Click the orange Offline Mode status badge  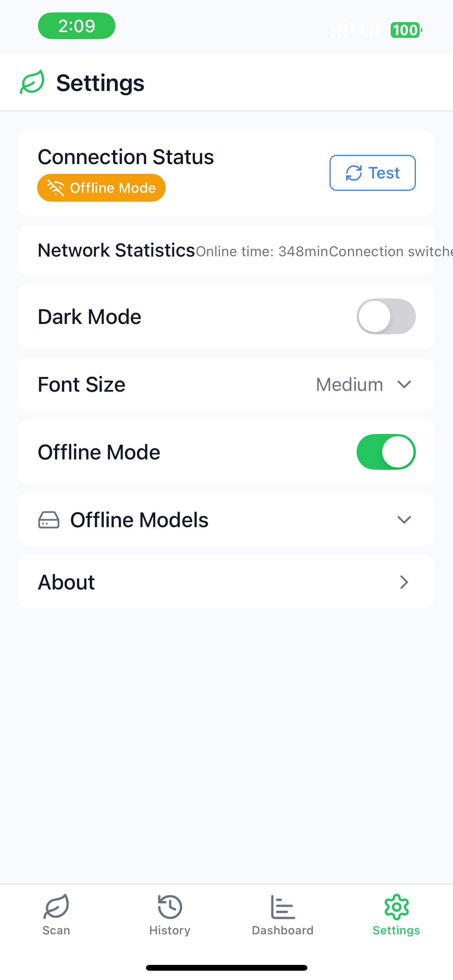coord(101,188)
